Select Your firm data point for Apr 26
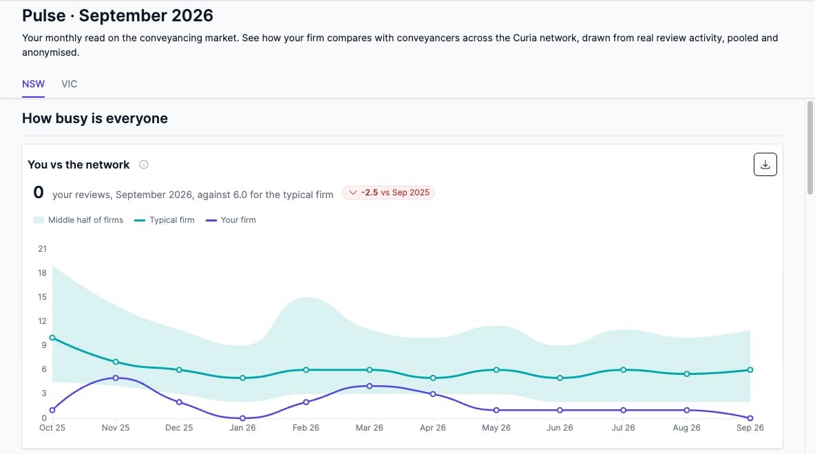Screen dimensions: 815x454 pyautogui.click(x=433, y=394)
